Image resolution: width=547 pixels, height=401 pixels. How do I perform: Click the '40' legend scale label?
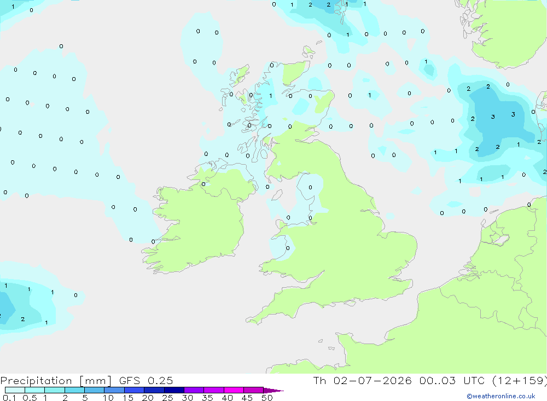[227, 398]
